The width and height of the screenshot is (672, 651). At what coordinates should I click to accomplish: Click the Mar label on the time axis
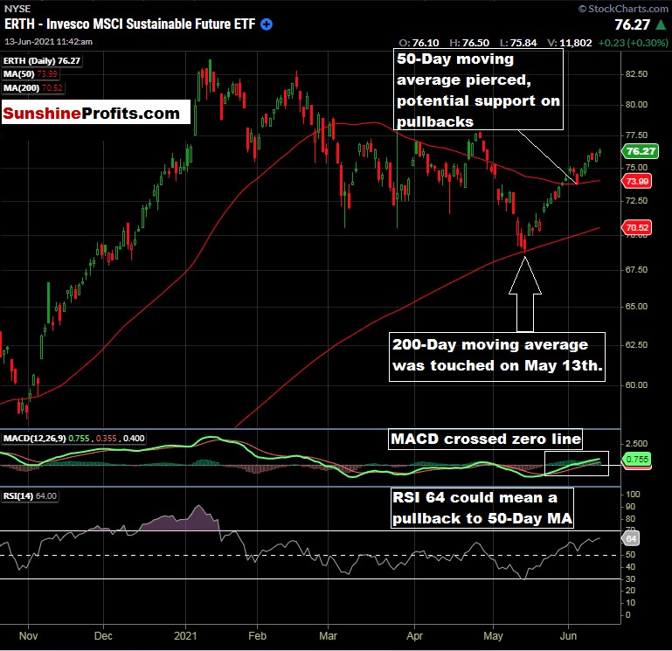pyautogui.click(x=328, y=635)
